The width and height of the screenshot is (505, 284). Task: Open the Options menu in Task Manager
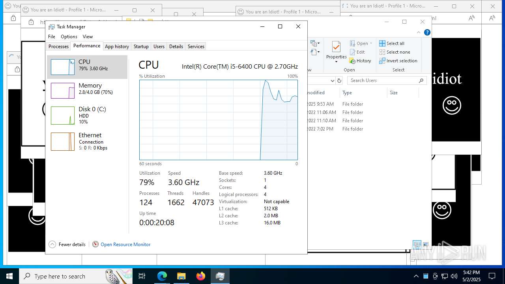69,37
